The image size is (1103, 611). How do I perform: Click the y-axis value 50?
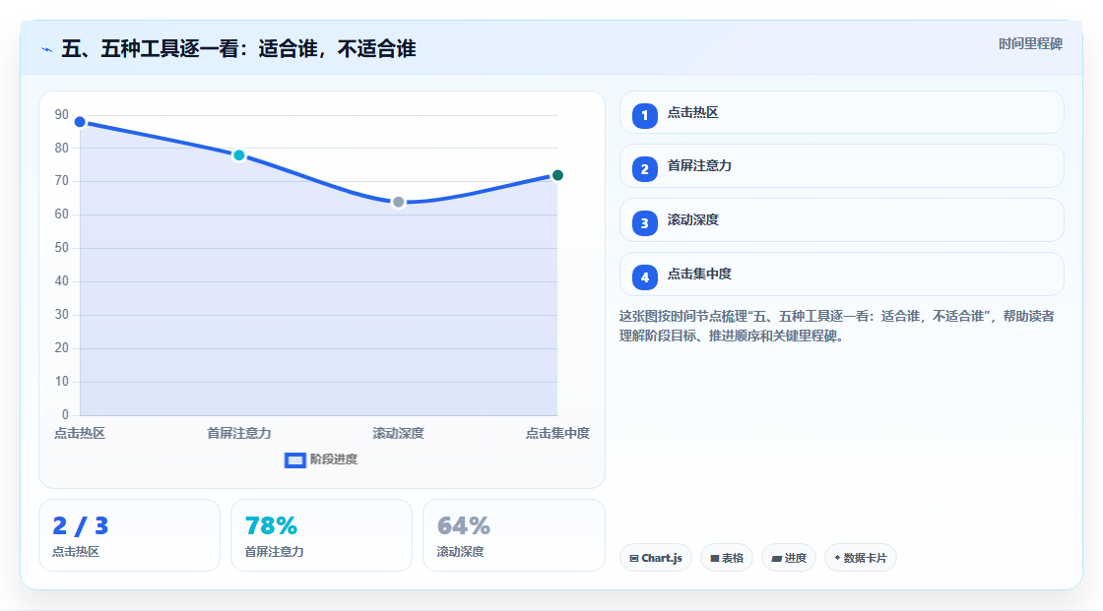(62, 248)
